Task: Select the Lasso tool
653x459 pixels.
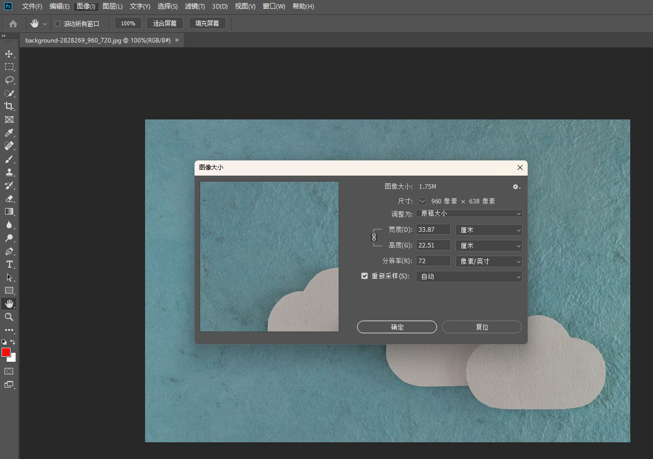Action: click(9, 80)
